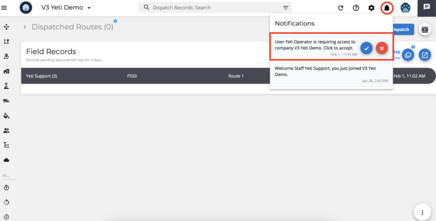Image resolution: width=436 pixels, height=221 pixels.
Task: Open the hamburger navigation menu
Action: [4, 8]
